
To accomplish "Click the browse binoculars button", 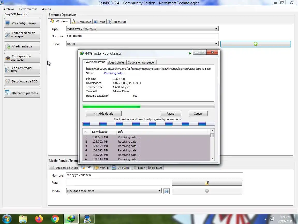I will pos(207,183).
